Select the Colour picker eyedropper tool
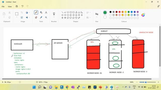Screen dimensions: 161x90 click(41, 17)
